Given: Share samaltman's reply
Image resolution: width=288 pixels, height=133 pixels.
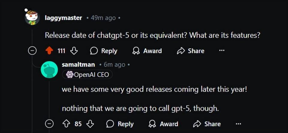Looking at the screenshot, I should [x=208, y=124].
